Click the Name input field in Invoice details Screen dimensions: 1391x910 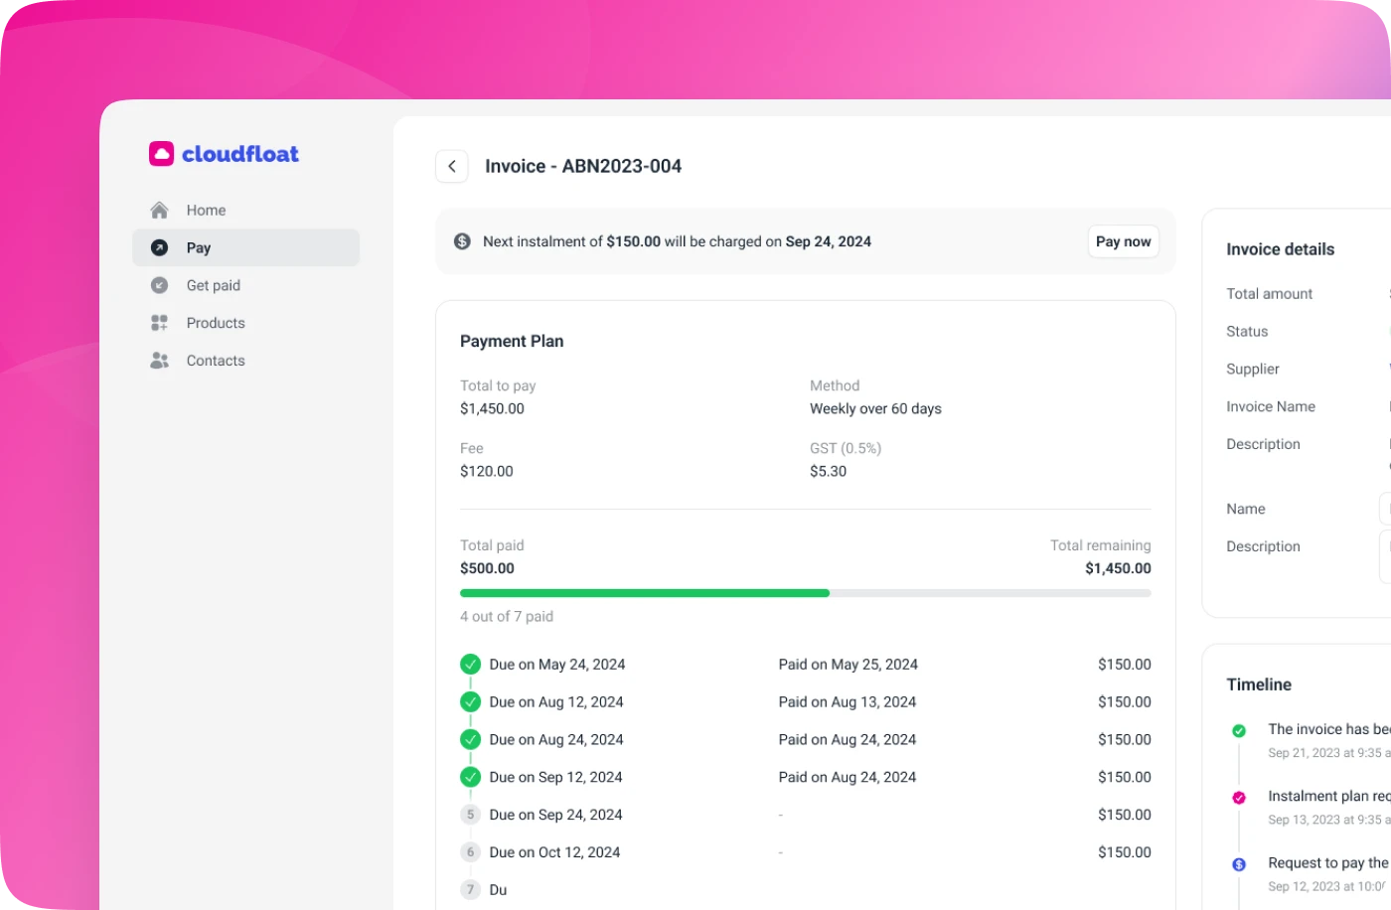1387,508
